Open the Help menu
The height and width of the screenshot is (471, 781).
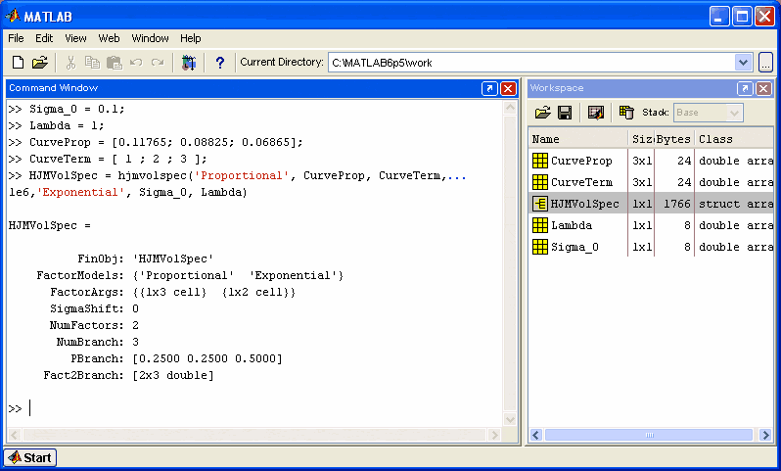(x=190, y=38)
